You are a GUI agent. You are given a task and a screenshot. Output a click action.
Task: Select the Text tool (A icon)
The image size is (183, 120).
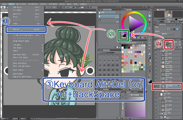click(150, 71)
